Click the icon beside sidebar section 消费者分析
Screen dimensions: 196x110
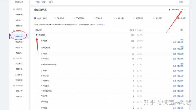click(14, 86)
